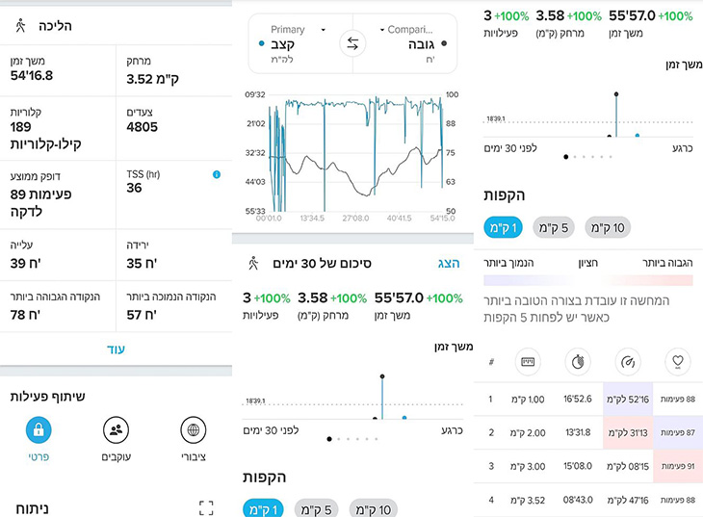Select the 1 ק"מ lap chip above the lap table
The image size is (703, 517).
tap(503, 228)
